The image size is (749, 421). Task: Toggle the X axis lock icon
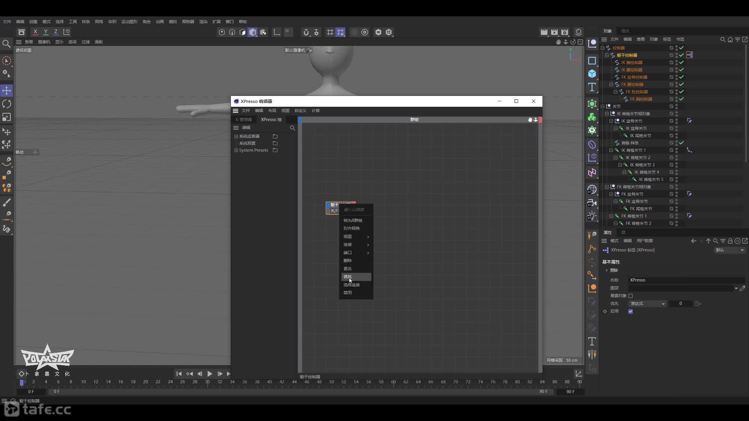pos(35,32)
